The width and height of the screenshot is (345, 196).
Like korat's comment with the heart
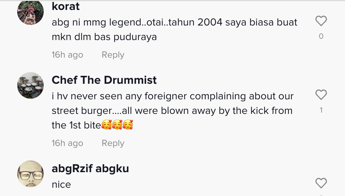(x=321, y=21)
